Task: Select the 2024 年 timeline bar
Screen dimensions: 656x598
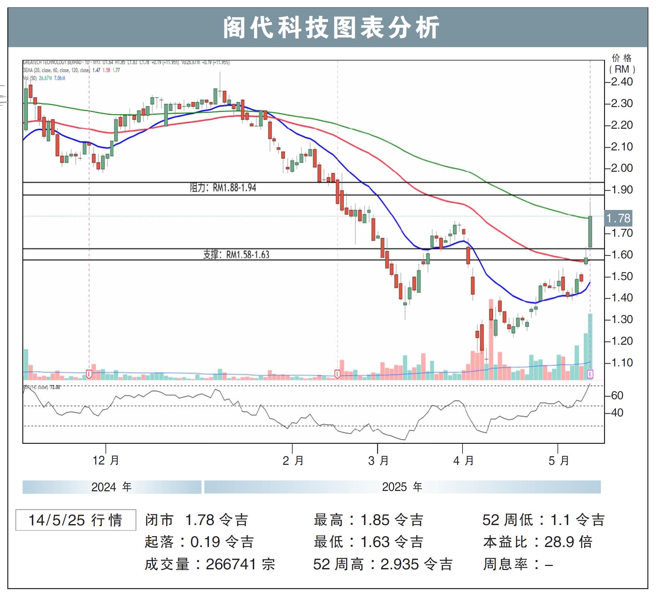Action: pos(112,487)
